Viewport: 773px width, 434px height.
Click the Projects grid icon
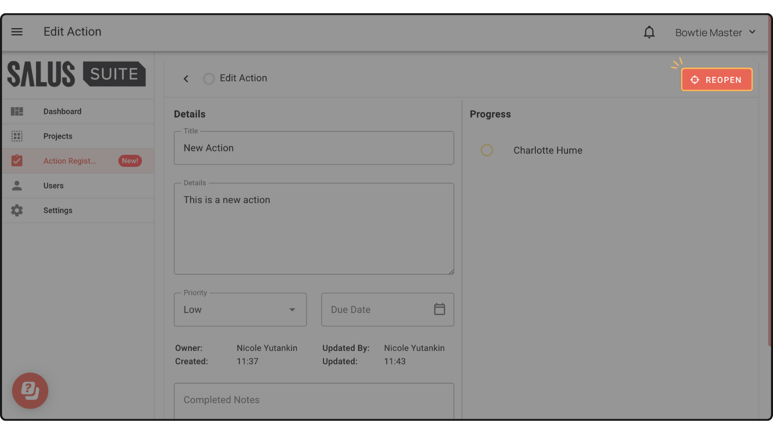click(17, 136)
